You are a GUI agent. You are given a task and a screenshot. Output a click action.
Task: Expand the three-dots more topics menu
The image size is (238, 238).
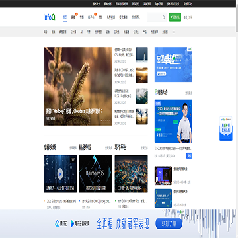173,32
